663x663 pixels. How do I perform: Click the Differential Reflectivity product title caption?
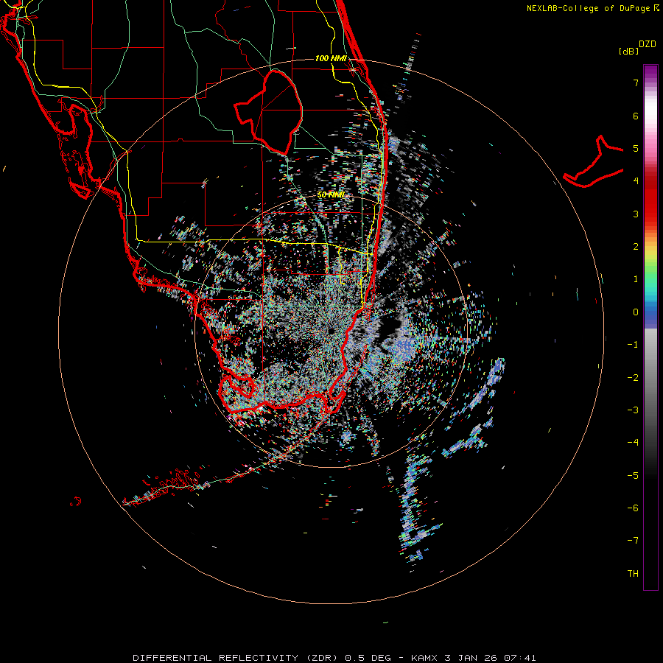pyautogui.click(x=334, y=658)
